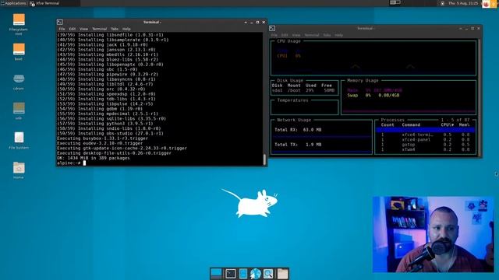Launch the Web Browser globe icon in dock

[x=255, y=273]
